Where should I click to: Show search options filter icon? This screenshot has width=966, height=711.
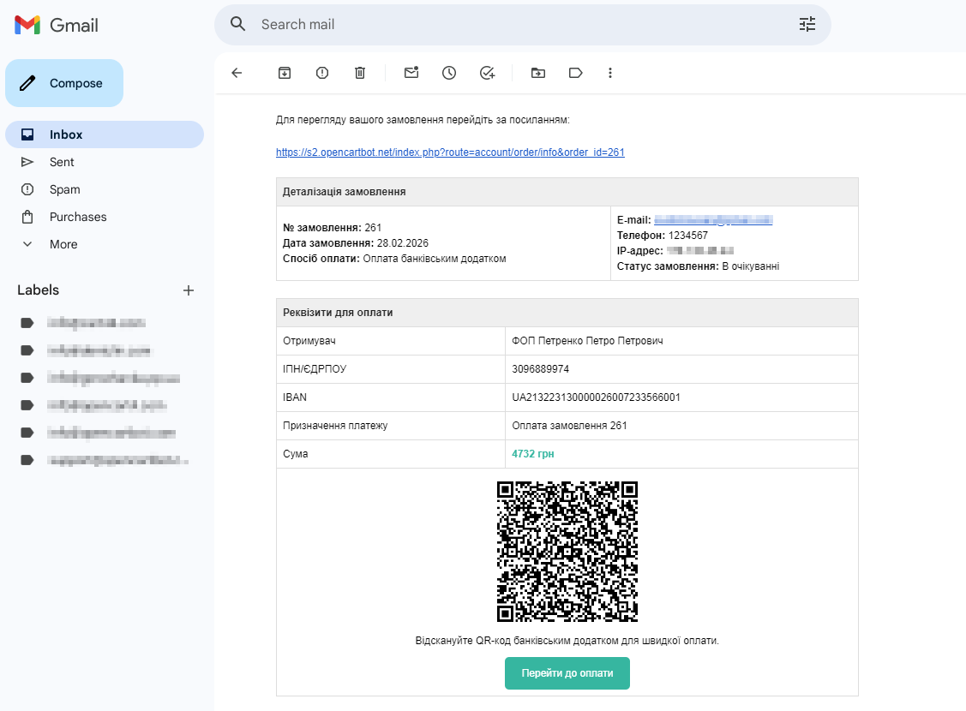click(807, 24)
